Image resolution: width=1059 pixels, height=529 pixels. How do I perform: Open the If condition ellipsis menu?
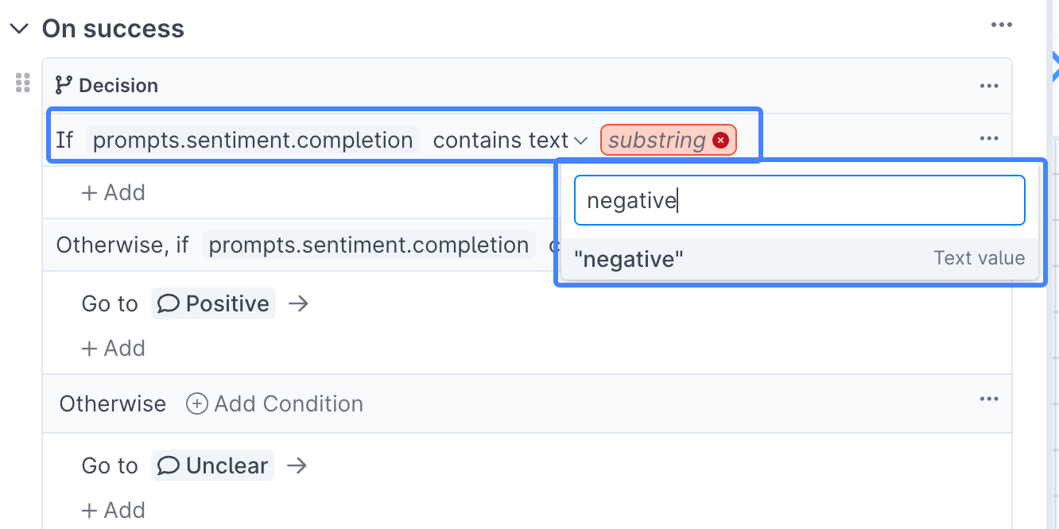989,139
